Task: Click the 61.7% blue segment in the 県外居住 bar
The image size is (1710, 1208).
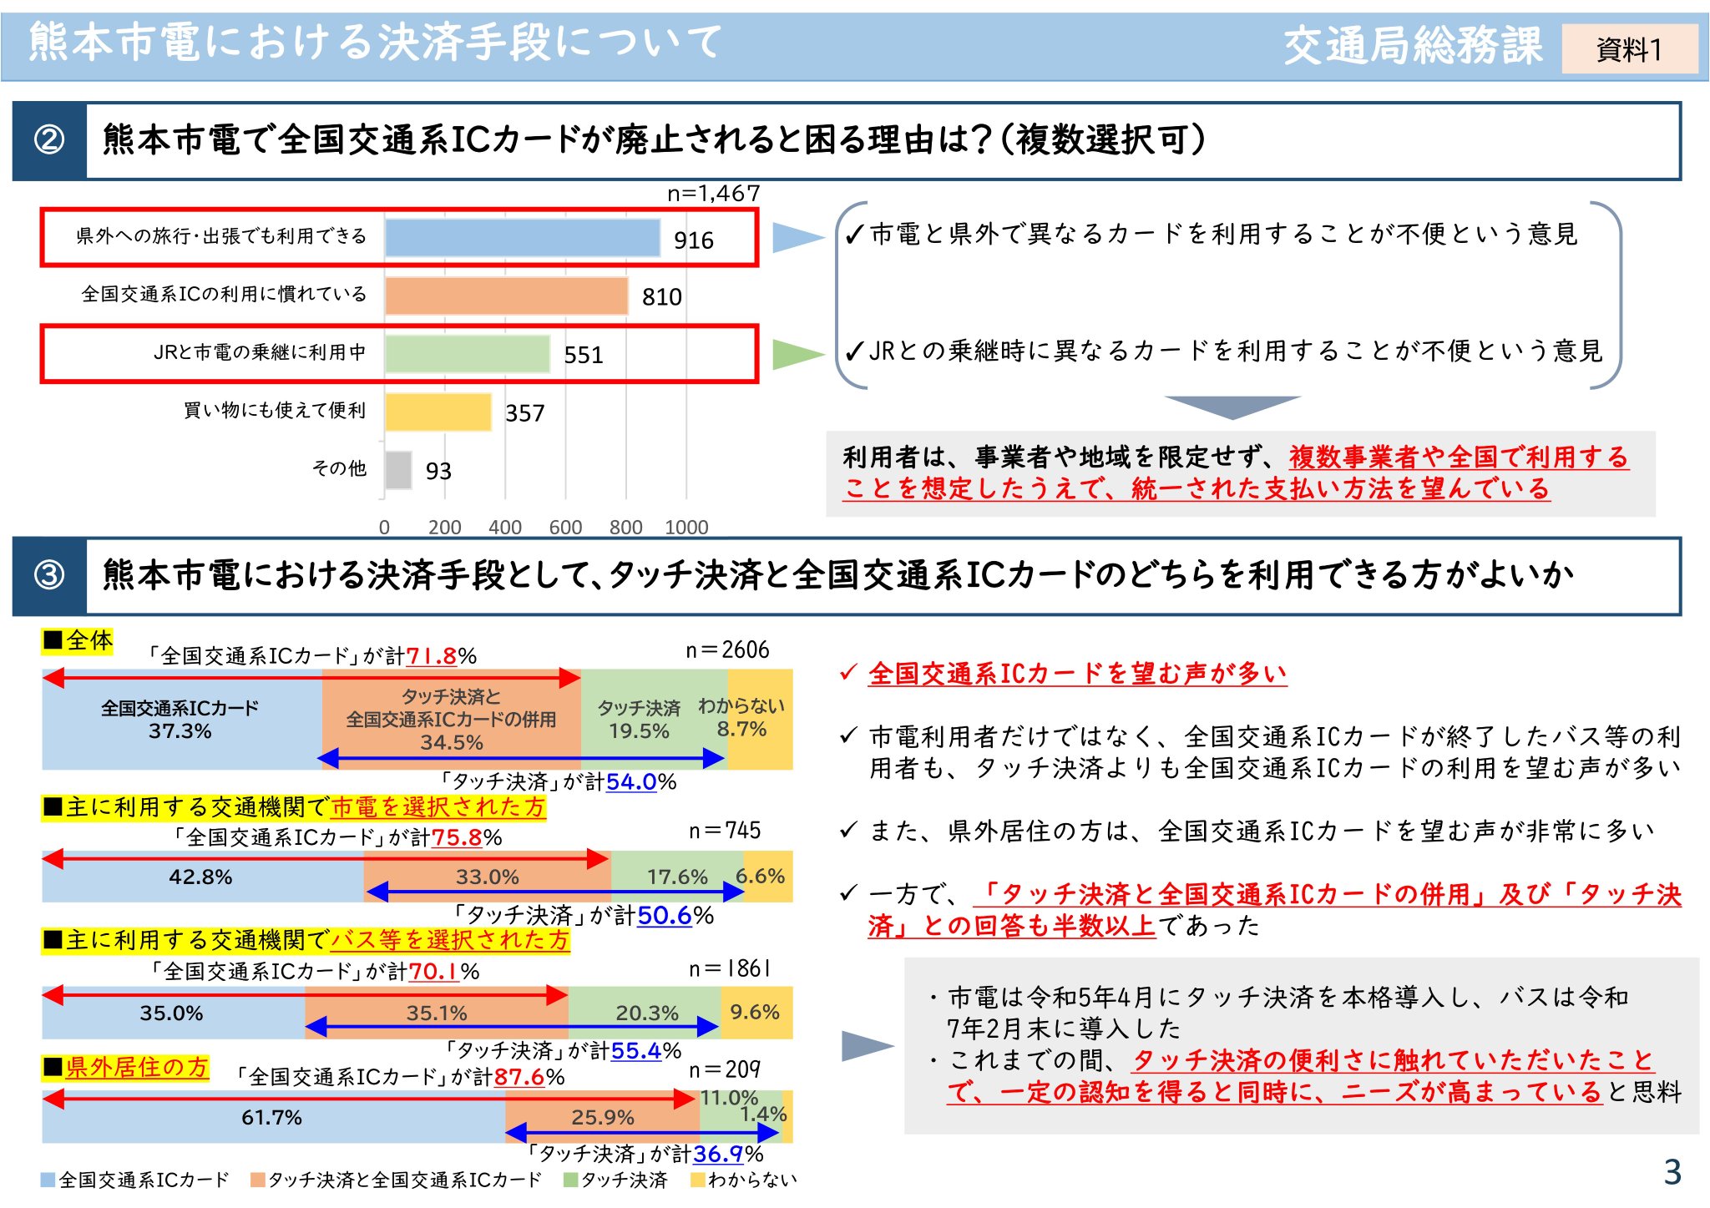Action: click(272, 1117)
